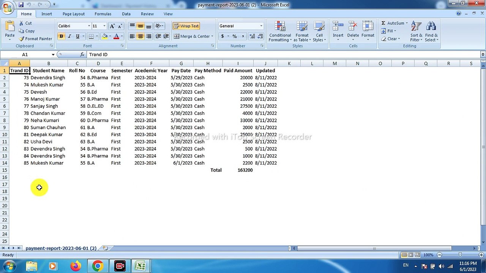Image resolution: width=486 pixels, height=273 pixels.
Task: Open the Clear dropdown in Editing group
Action: click(x=391, y=39)
